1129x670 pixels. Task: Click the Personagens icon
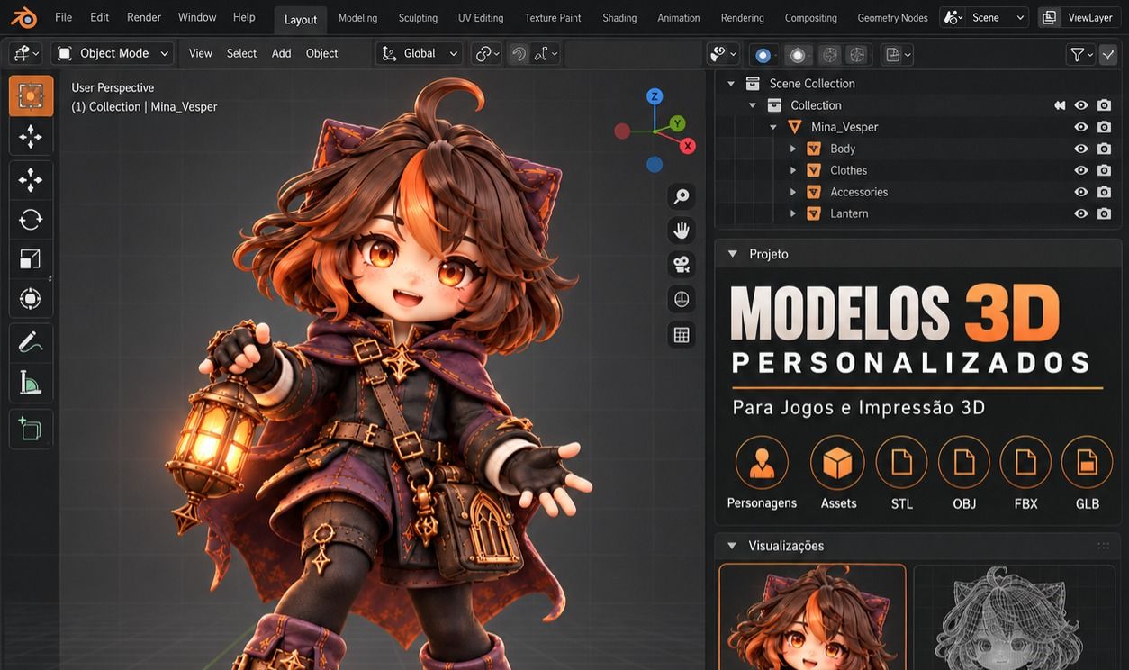[x=762, y=463]
